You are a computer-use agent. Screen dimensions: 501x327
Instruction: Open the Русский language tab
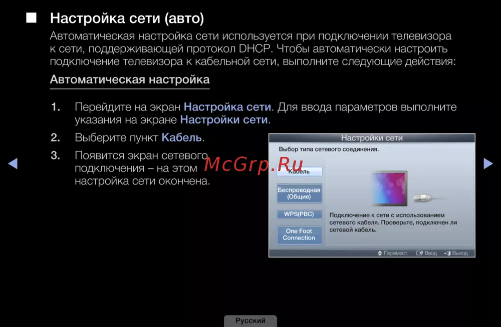pyautogui.click(x=250, y=320)
